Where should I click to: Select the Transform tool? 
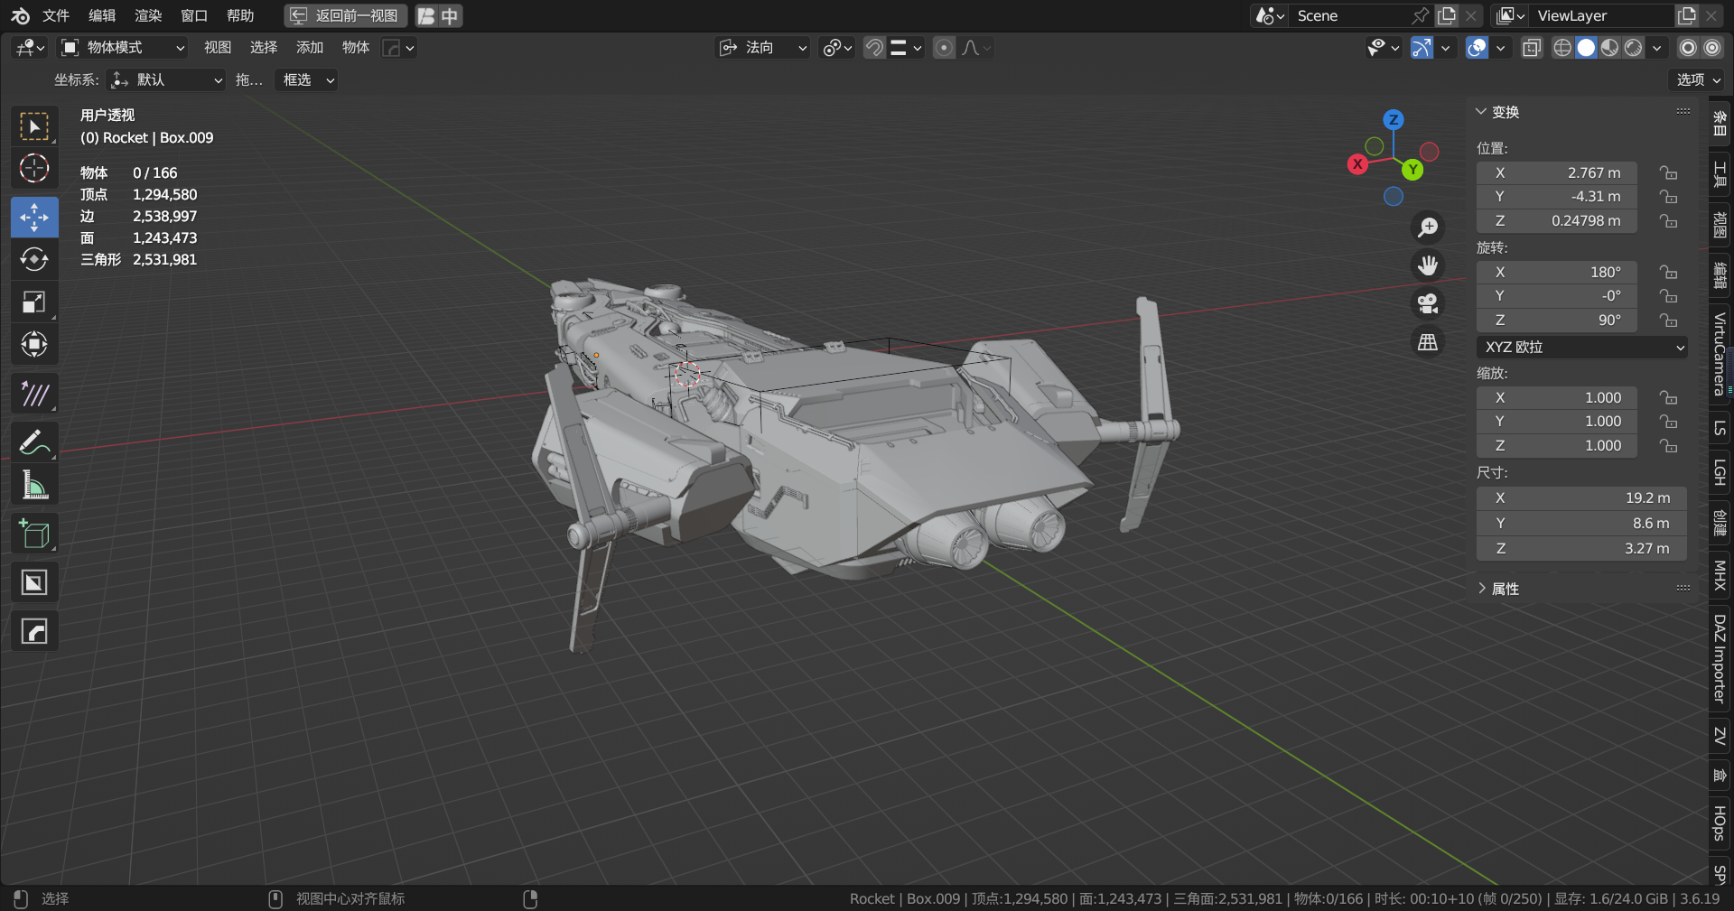pyautogui.click(x=34, y=344)
